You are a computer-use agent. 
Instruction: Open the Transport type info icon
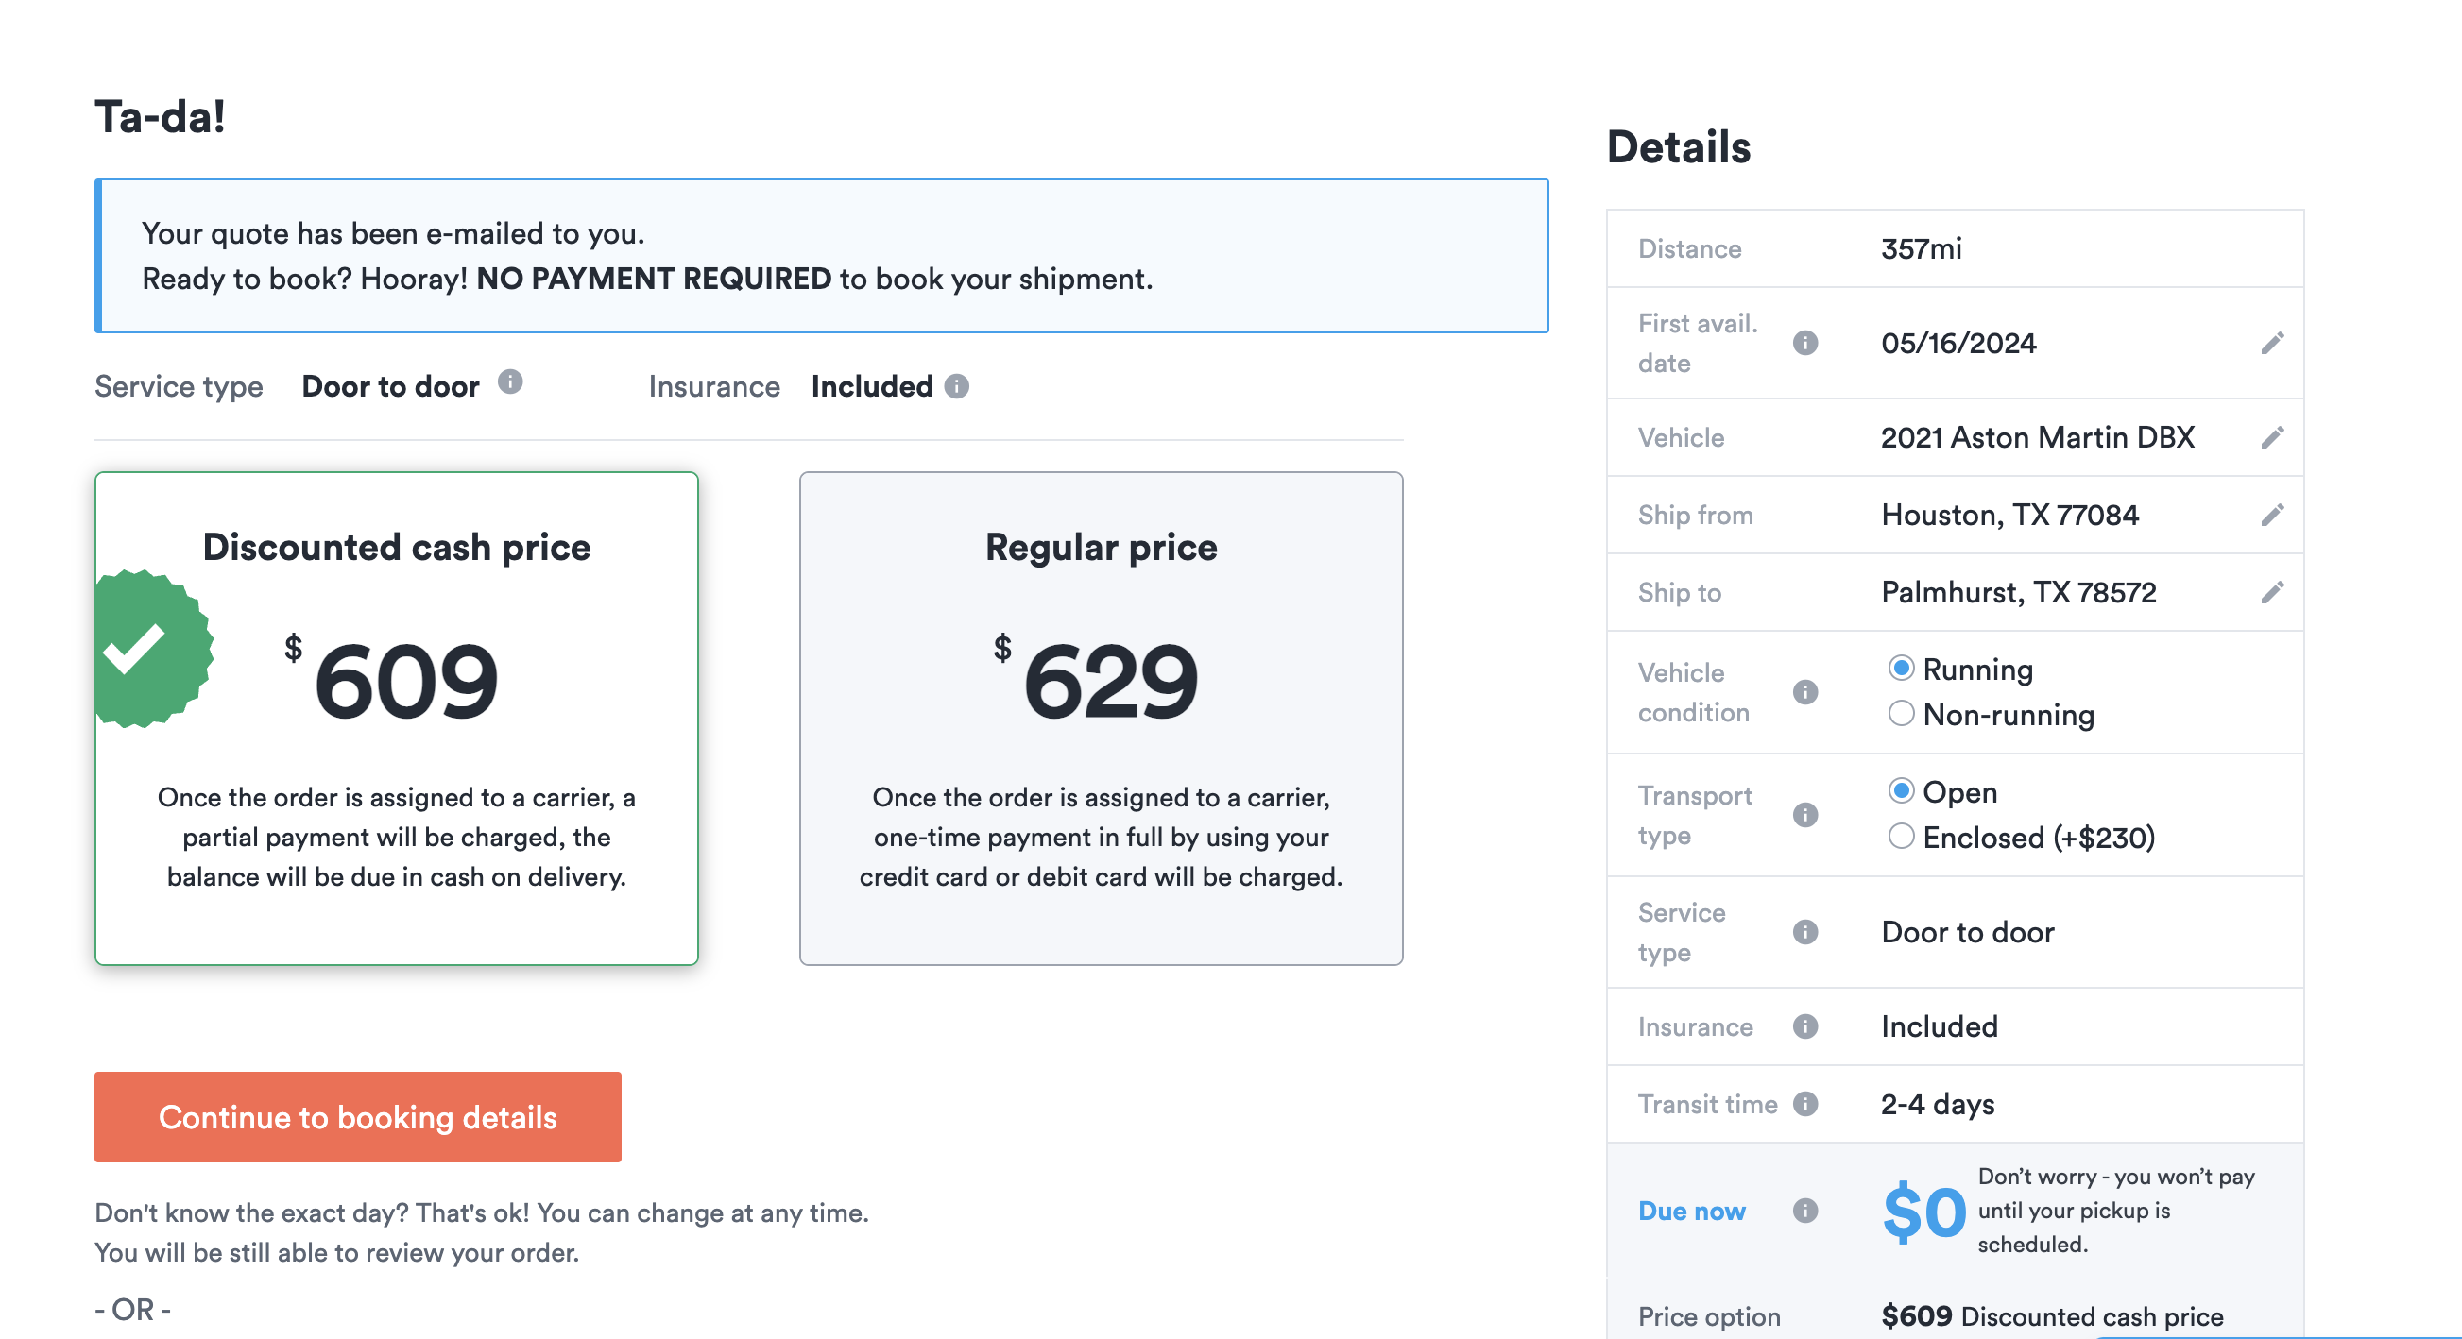click(x=1805, y=815)
